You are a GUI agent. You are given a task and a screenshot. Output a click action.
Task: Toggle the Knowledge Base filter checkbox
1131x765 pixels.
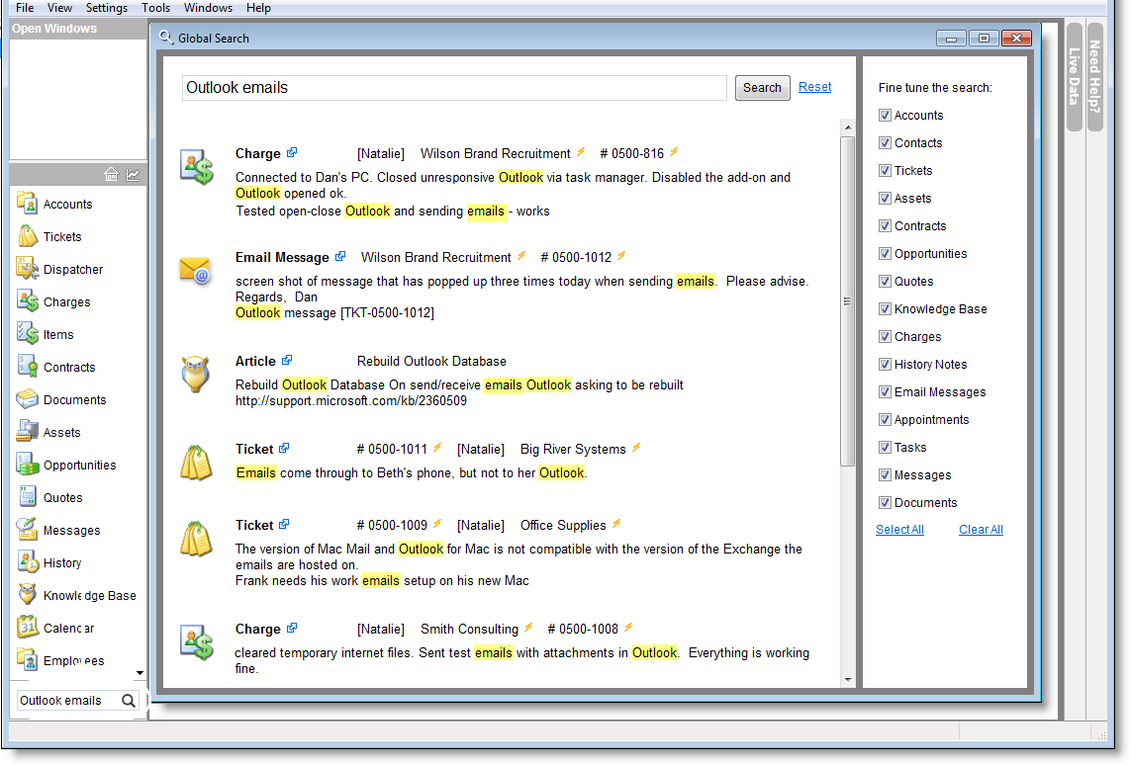click(886, 309)
